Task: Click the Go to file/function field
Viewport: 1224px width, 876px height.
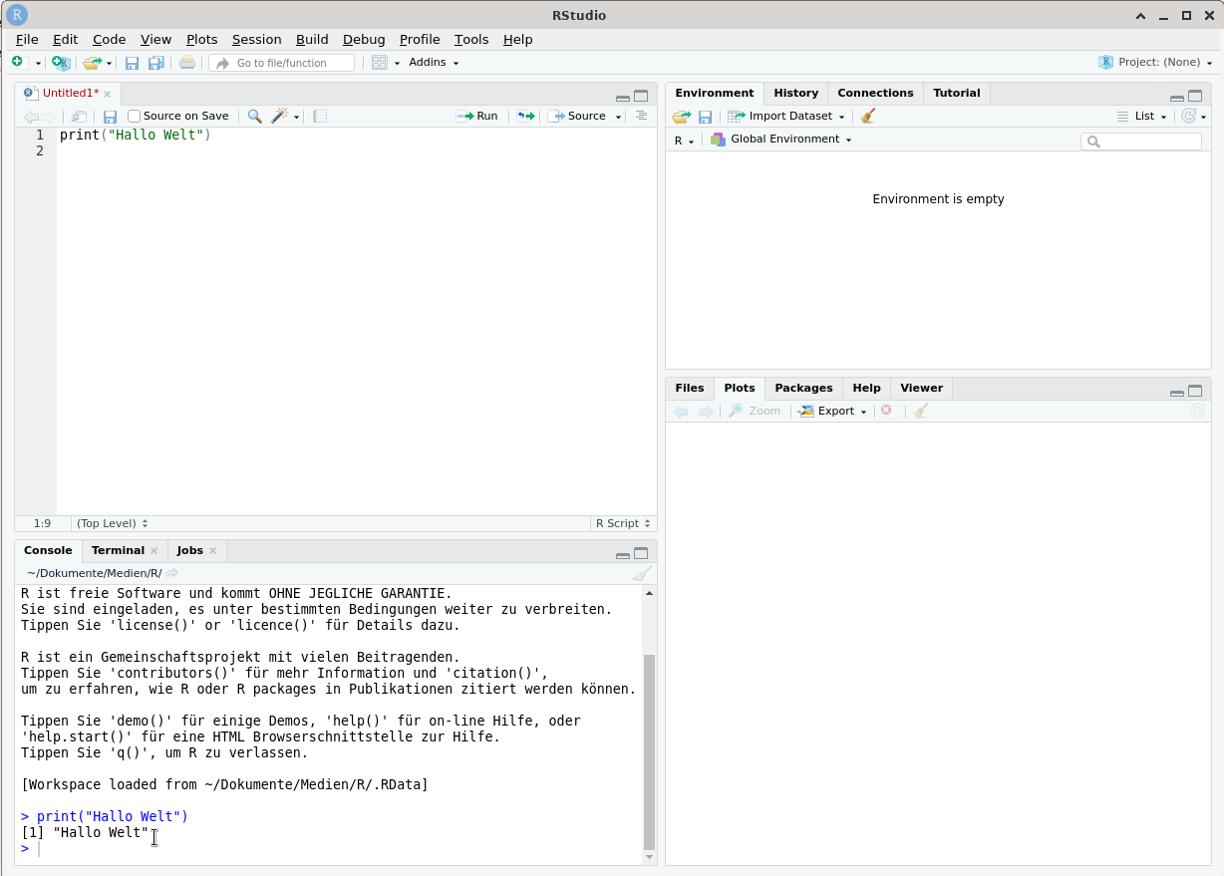Action: coord(282,63)
